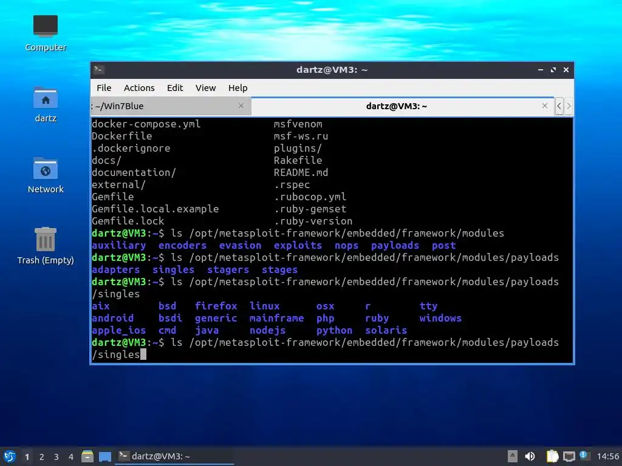Click 'solaris' in the singles listing
Viewport: 622px width, 466px height.
[386, 330]
